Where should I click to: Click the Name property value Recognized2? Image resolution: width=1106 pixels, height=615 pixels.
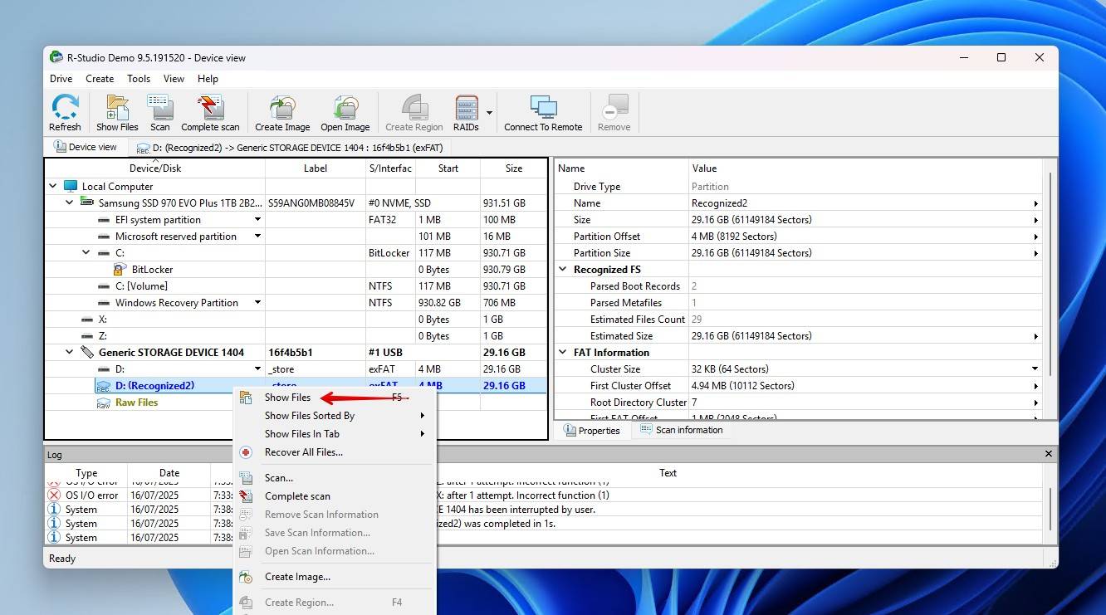coord(720,203)
